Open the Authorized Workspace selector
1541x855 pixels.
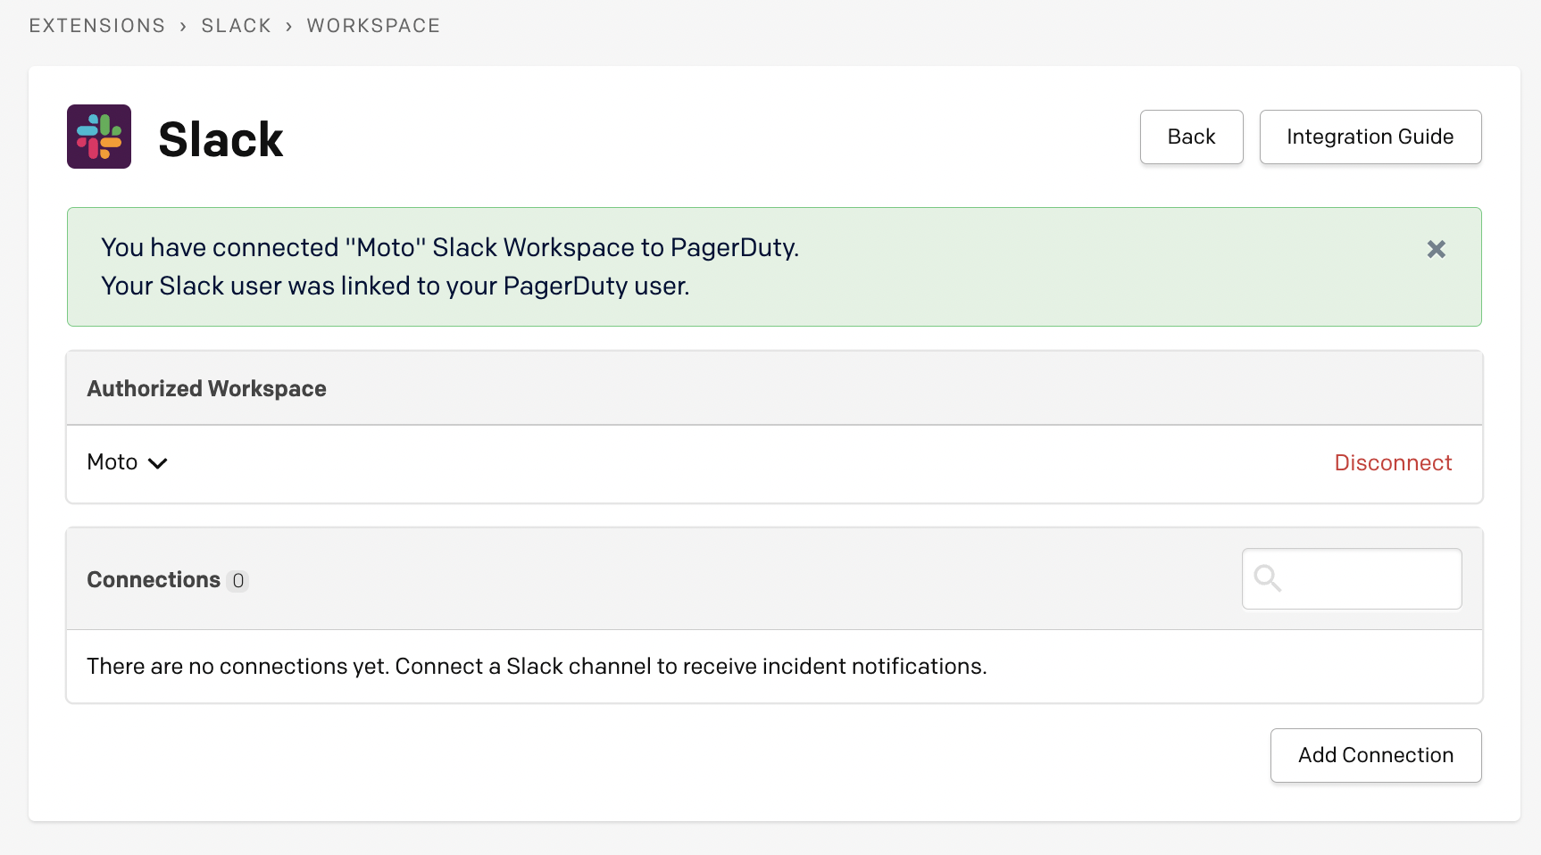(x=126, y=462)
